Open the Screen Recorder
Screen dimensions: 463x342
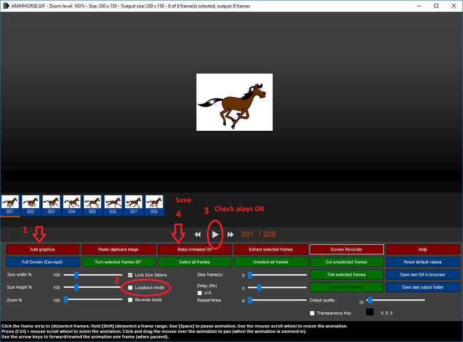tap(346, 249)
